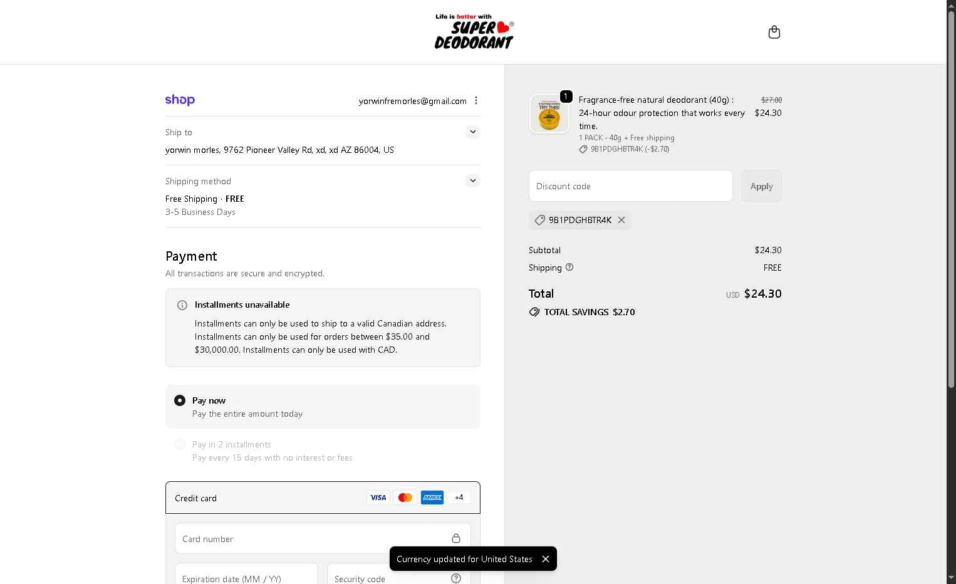
Task: Click TOTAL SAVINGS $2.70 text
Action: click(590, 312)
